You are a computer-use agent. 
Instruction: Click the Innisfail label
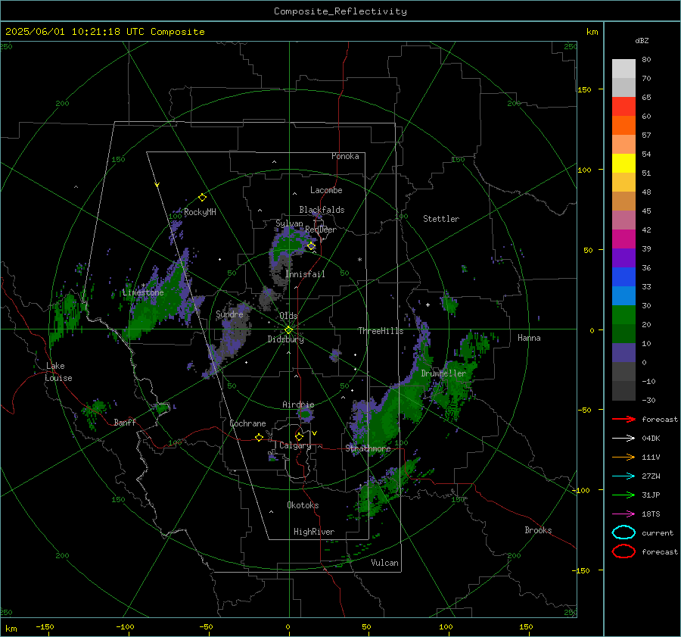(305, 274)
